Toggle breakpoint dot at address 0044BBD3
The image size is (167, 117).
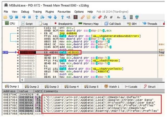(x=18, y=74)
